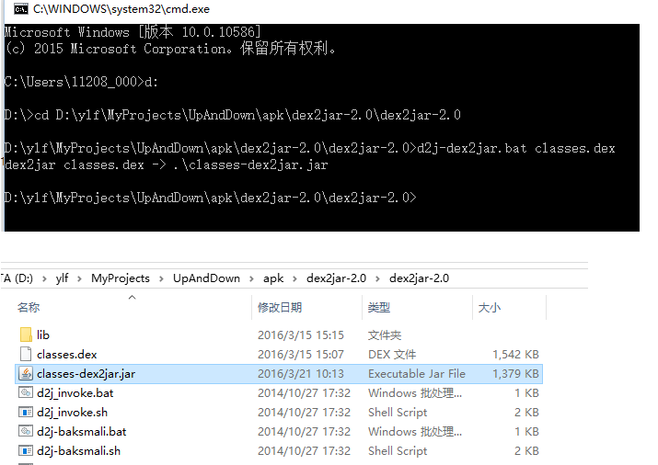
Task: Go to ylf in address breadcrumb
Action: 62,278
